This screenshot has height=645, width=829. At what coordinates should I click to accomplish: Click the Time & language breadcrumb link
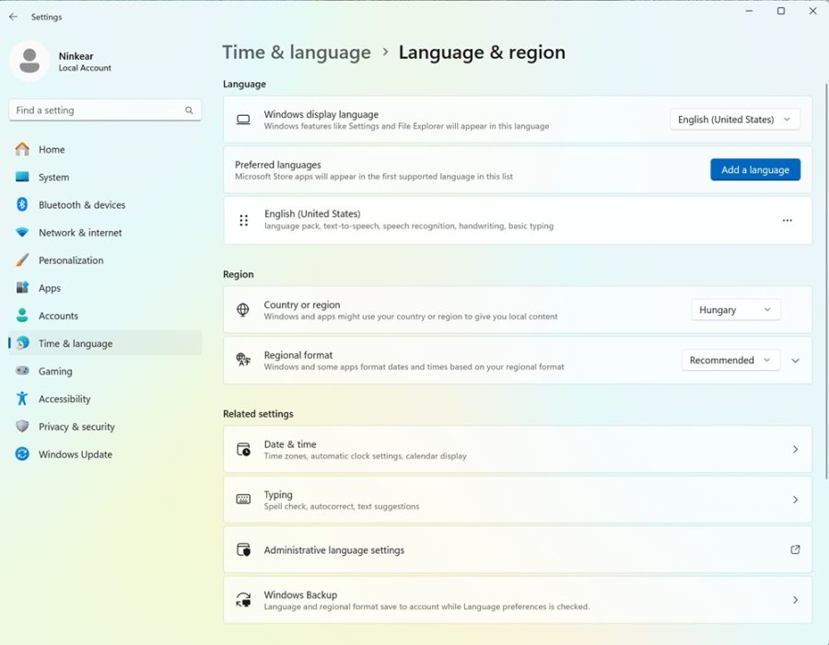point(297,52)
